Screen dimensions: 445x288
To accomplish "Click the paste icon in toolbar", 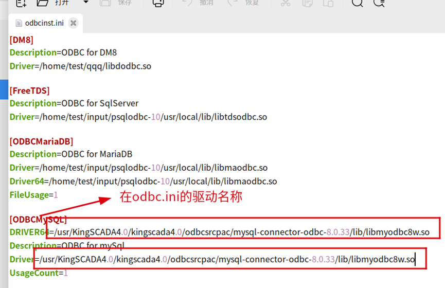I will 328,3.
